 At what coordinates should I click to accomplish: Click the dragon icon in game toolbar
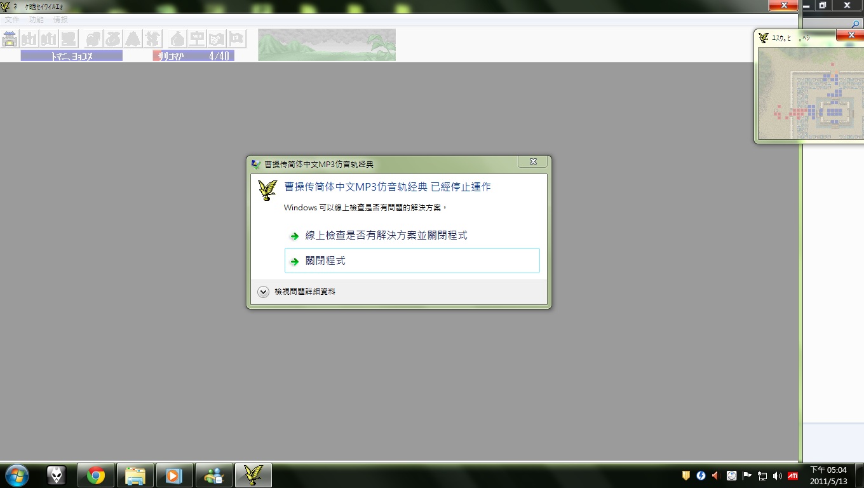click(x=93, y=39)
